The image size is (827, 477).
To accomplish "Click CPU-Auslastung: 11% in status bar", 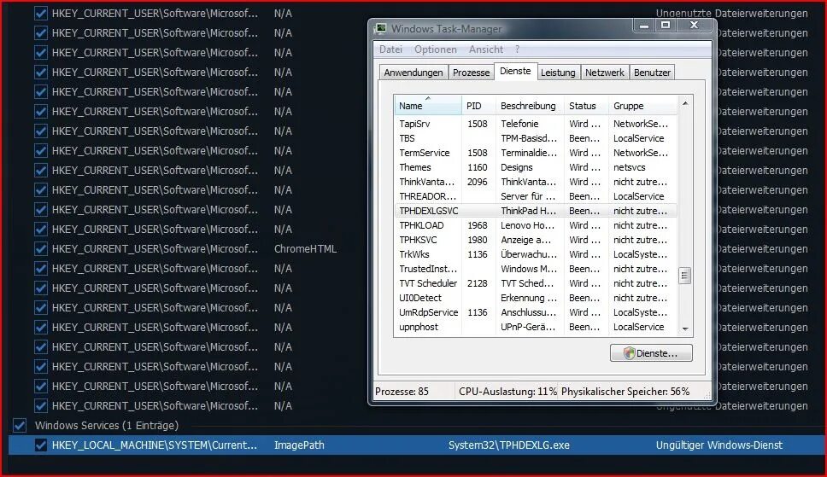I will pyautogui.click(x=507, y=392).
